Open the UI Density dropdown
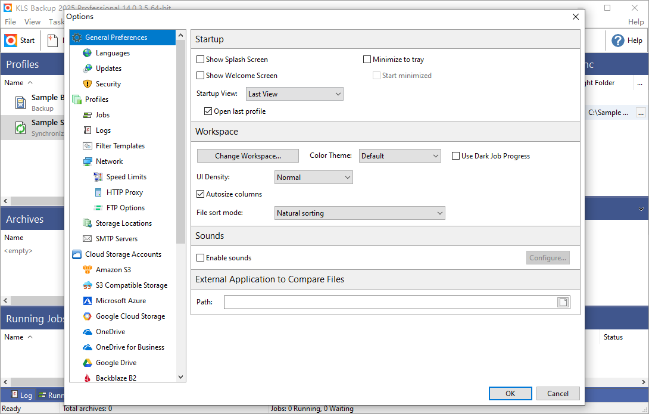 [313, 177]
